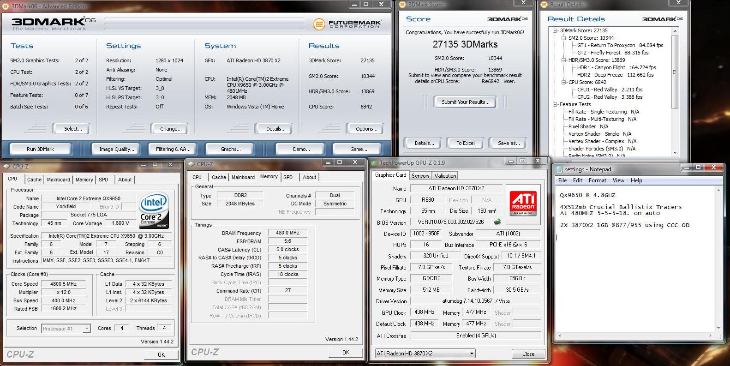
Task: Open the Validation tab in GPU-Z
Action: click(445, 175)
